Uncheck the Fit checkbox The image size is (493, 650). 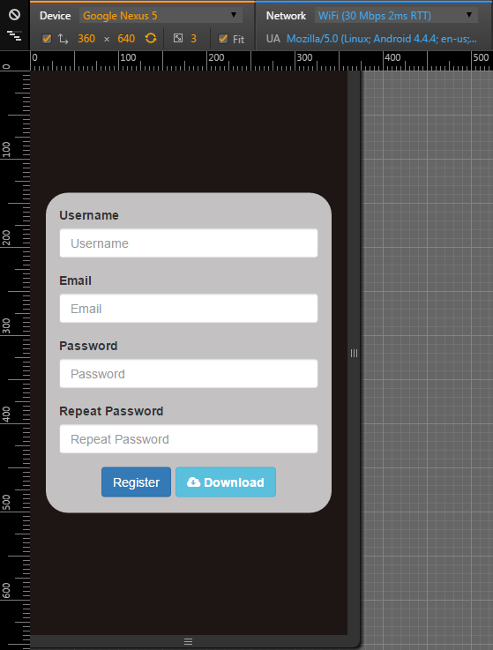click(223, 39)
